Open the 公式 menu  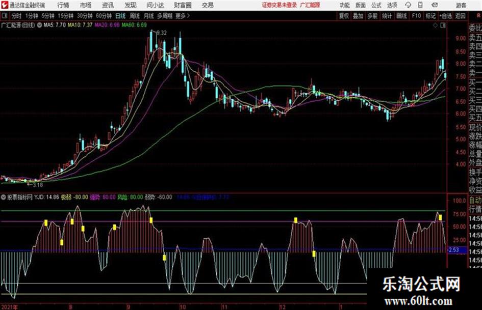pos(376,5)
